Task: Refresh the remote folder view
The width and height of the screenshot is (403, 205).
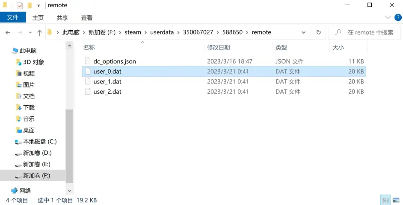Action: tap(318, 32)
